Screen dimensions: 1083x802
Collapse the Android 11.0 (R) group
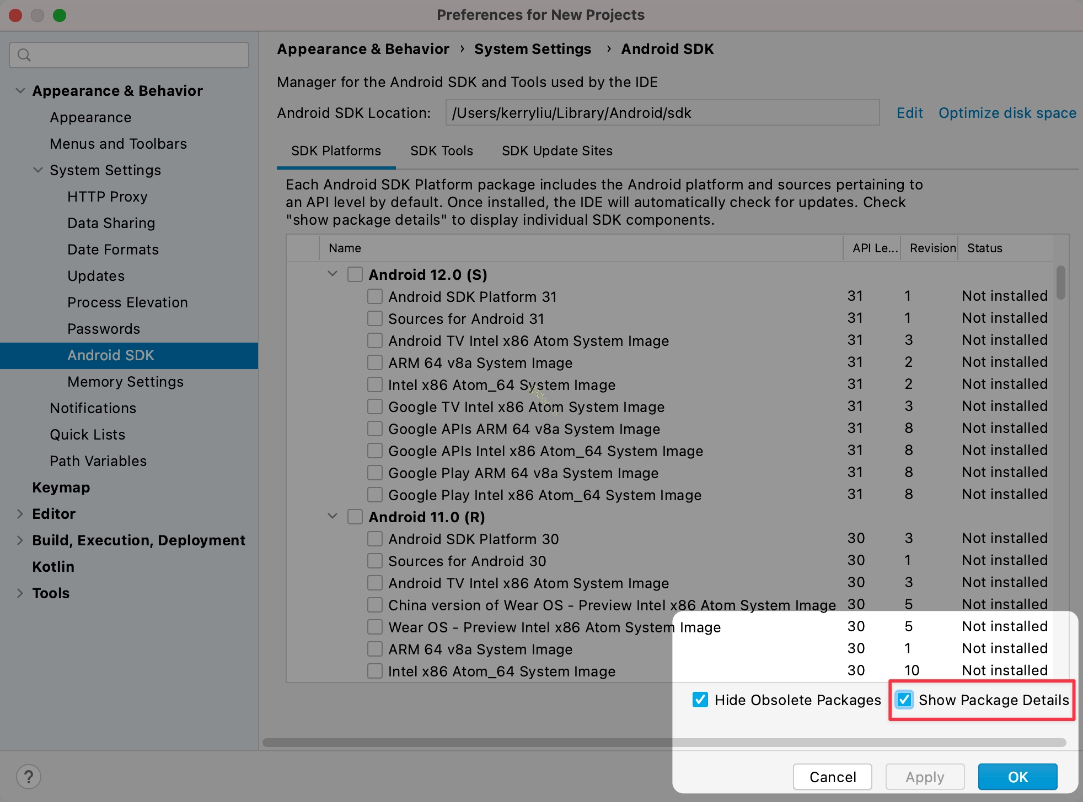pyautogui.click(x=333, y=516)
